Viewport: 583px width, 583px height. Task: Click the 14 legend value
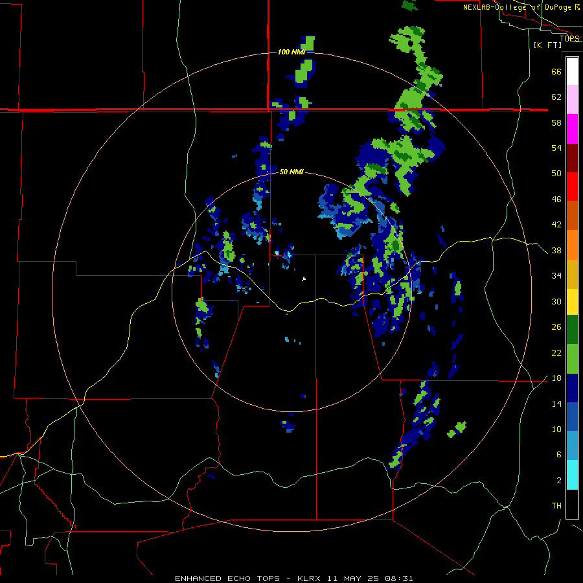point(556,404)
